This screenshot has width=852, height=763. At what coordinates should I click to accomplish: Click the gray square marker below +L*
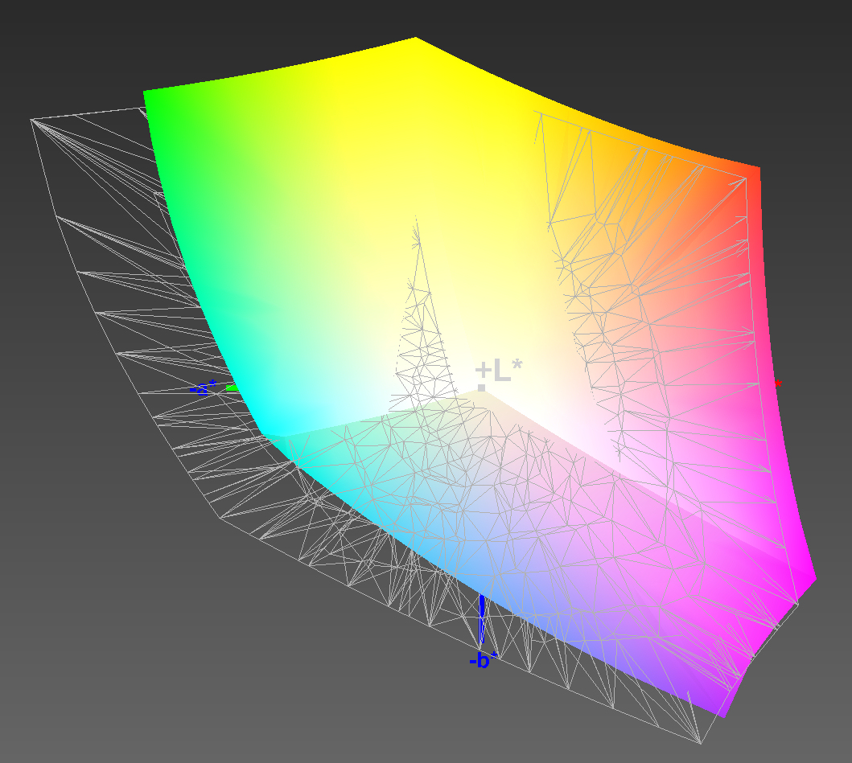pos(481,388)
